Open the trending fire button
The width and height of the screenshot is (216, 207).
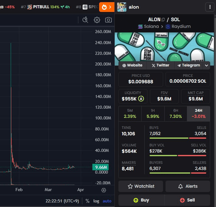pyautogui.click(x=106, y=7)
